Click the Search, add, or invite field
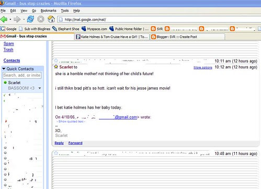Viewport: 261px width, 189px height. point(22,75)
